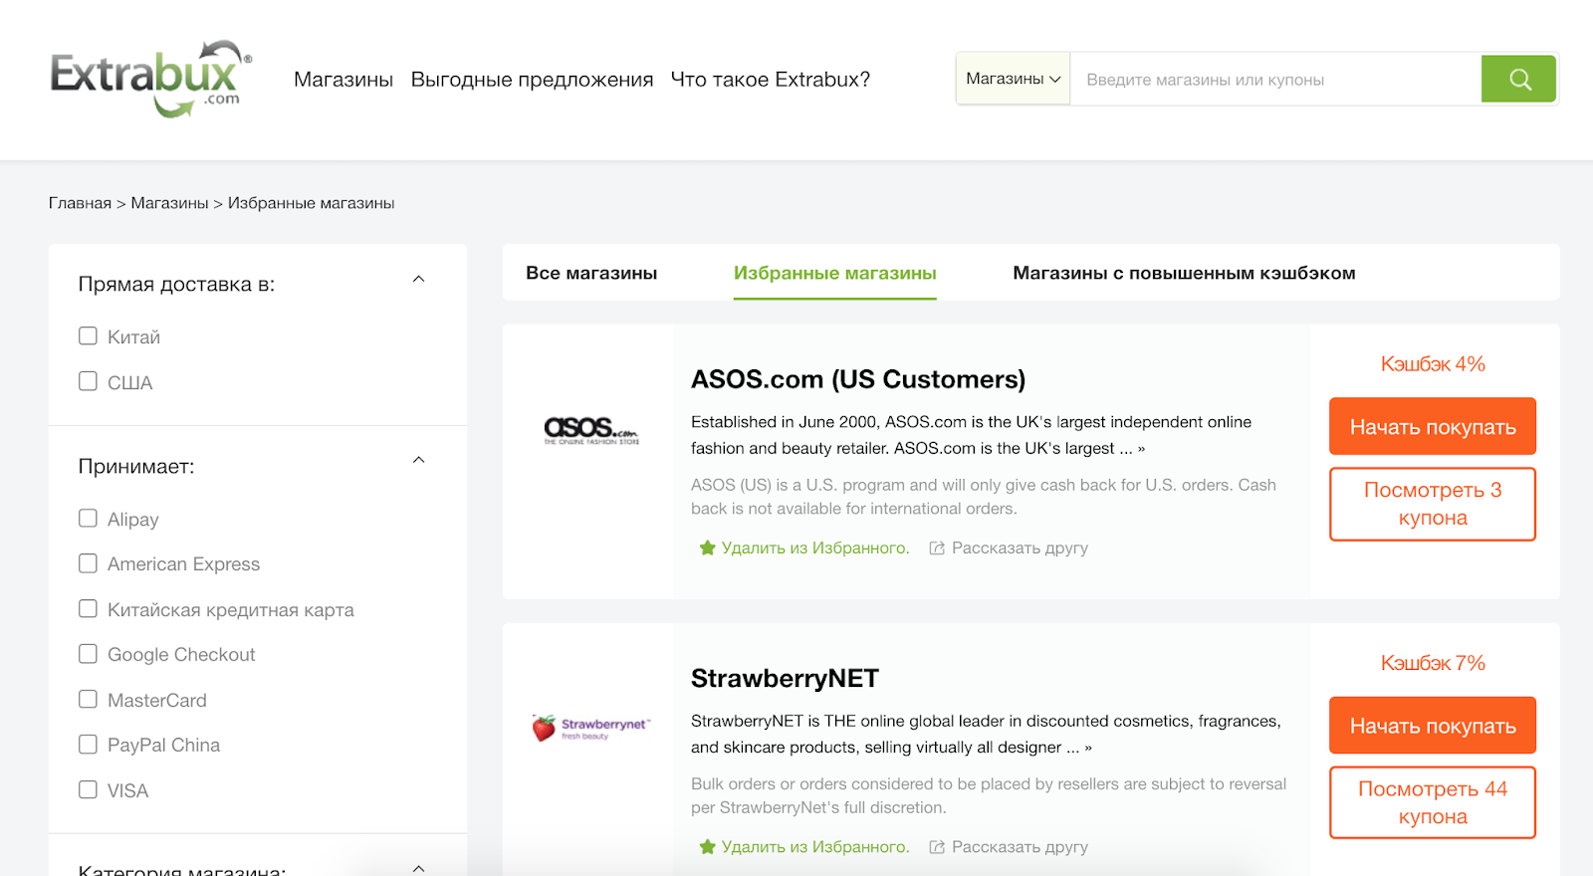Viewport: 1593px width, 876px height.
Task: Click Удалить из Избранного for ASOS.com
Action: [815, 547]
